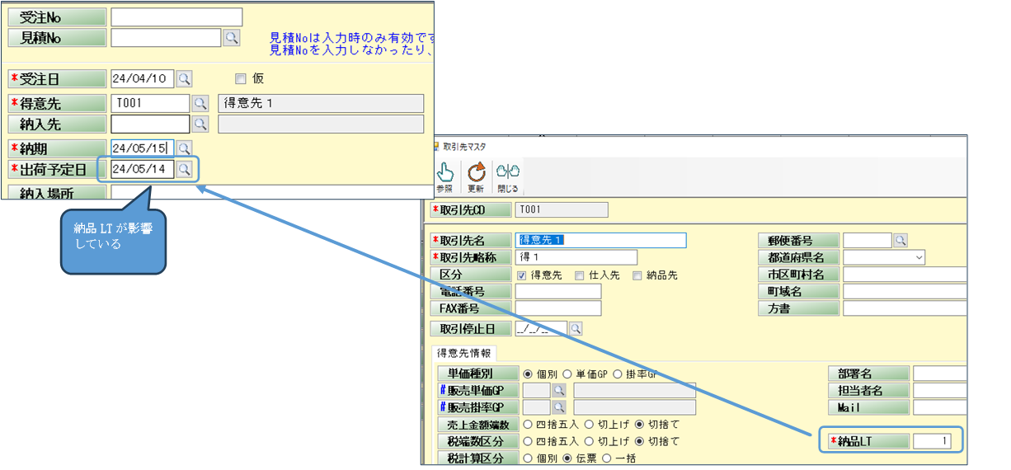
Task: Click the 更新 (update) toolbar icon
Action: click(476, 175)
